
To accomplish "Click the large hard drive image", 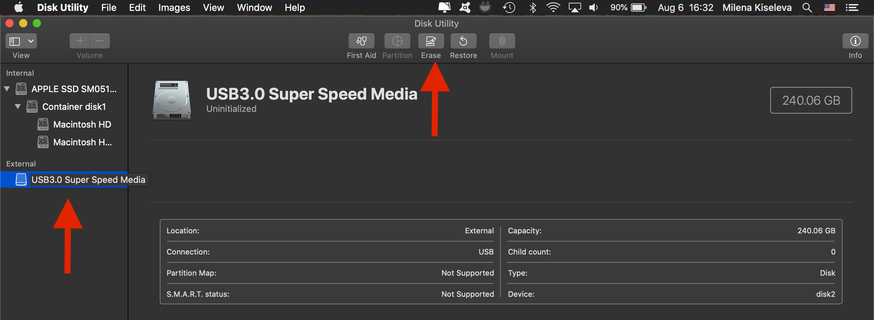I will click(x=172, y=100).
